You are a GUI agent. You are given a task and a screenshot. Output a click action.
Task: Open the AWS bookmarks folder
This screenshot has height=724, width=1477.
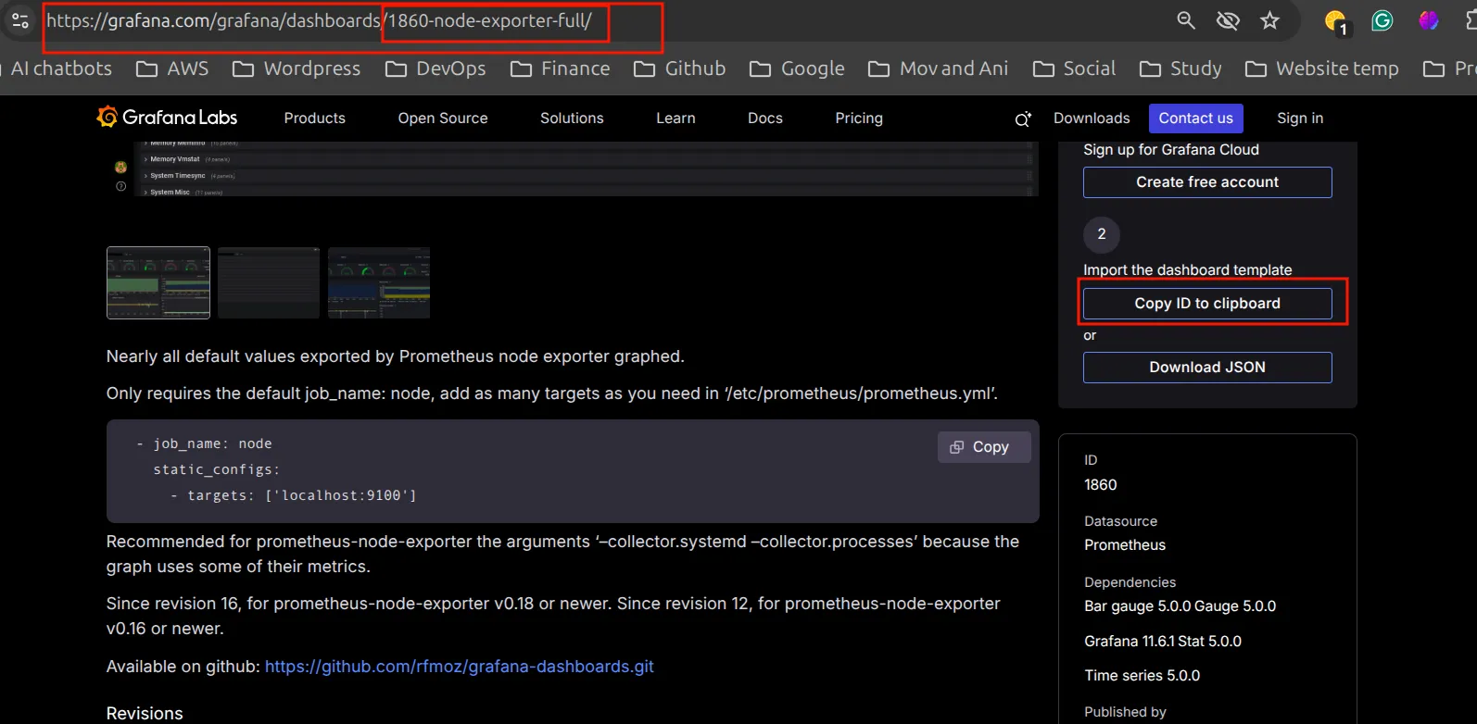[x=172, y=69]
